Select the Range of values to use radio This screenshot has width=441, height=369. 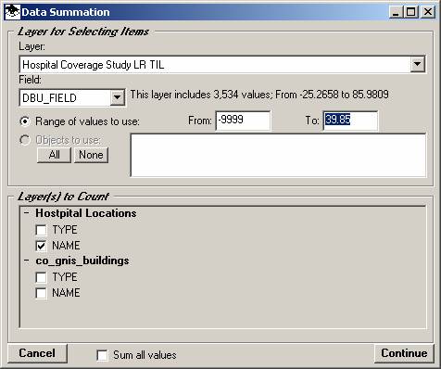pos(25,121)
